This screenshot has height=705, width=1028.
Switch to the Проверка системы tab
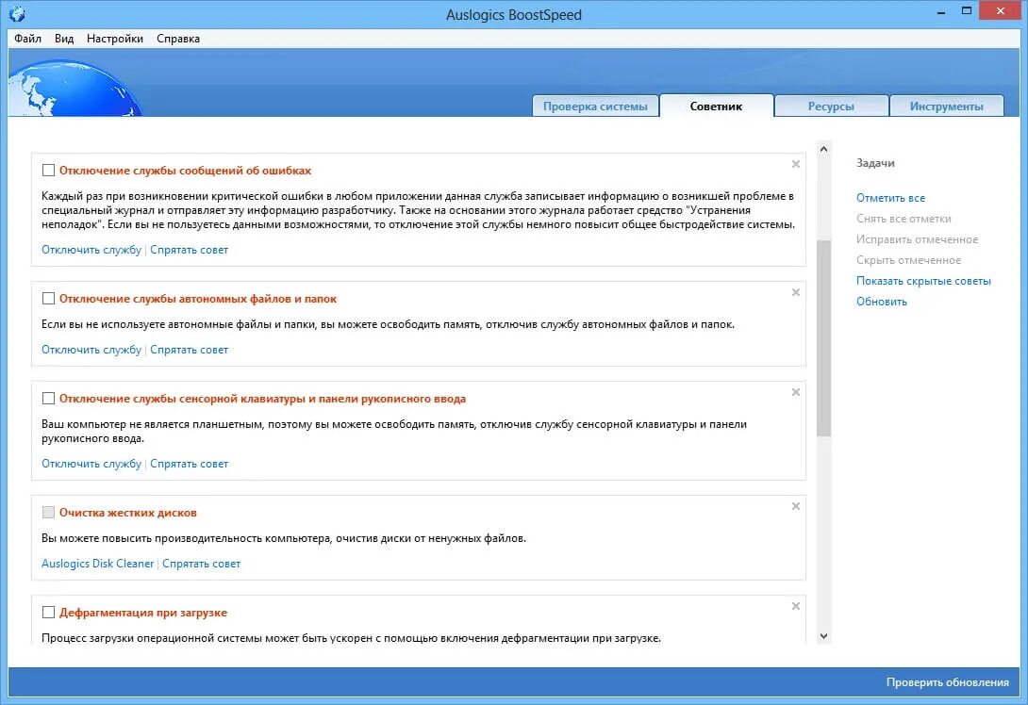(595, 107)
